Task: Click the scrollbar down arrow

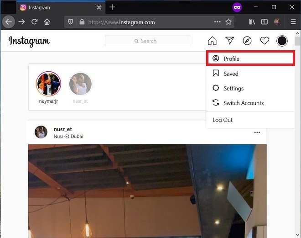Action: (297, 235)
